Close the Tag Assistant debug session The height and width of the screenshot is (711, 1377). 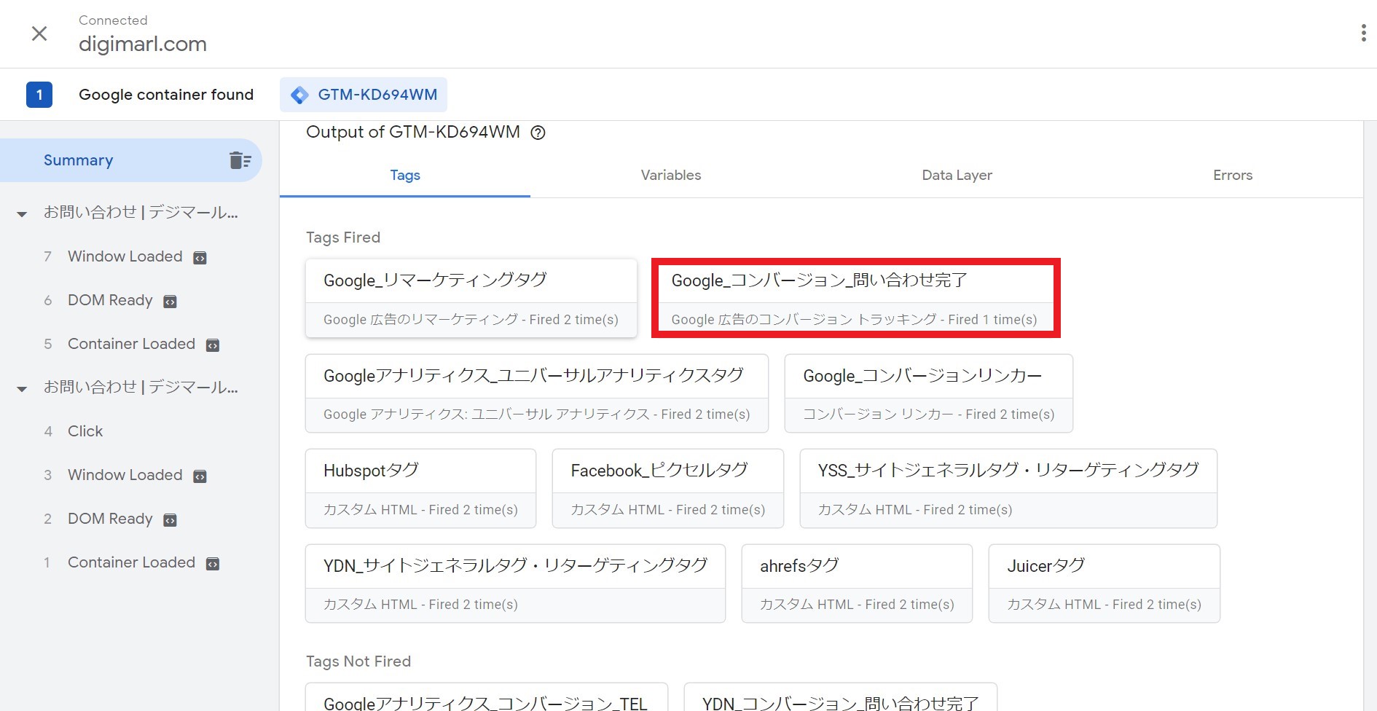pos(39,34)
